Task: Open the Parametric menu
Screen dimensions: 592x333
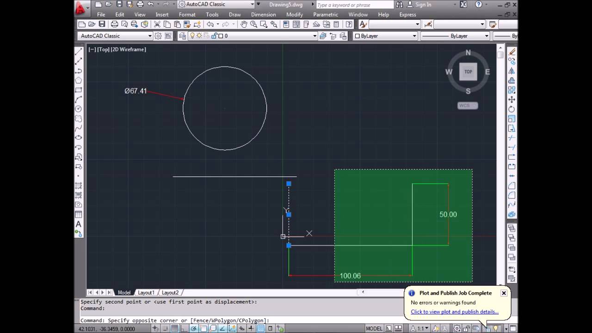Action: tap(326, 14)
